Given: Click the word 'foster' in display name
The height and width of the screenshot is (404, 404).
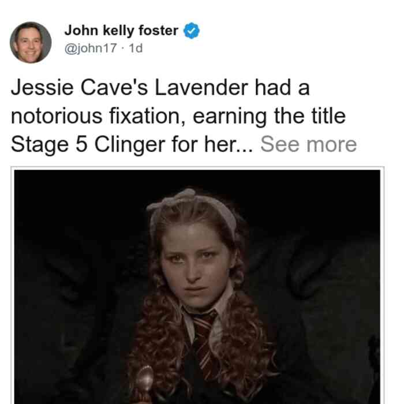Looking at the screenshot, I should coord(159,31).
